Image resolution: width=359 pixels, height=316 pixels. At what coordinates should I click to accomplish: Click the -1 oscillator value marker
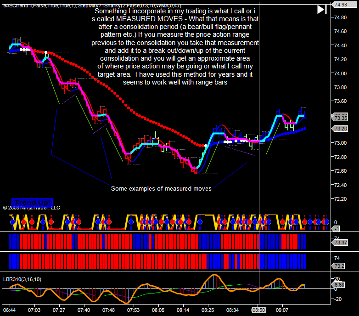coord(336,229)
